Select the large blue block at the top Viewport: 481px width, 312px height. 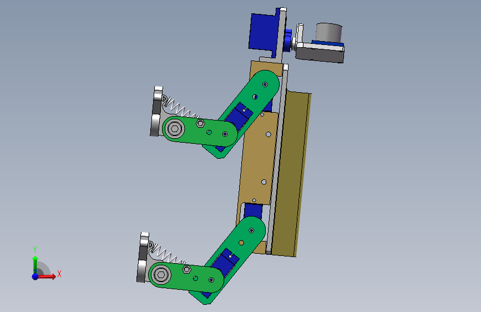coord(263,32)
